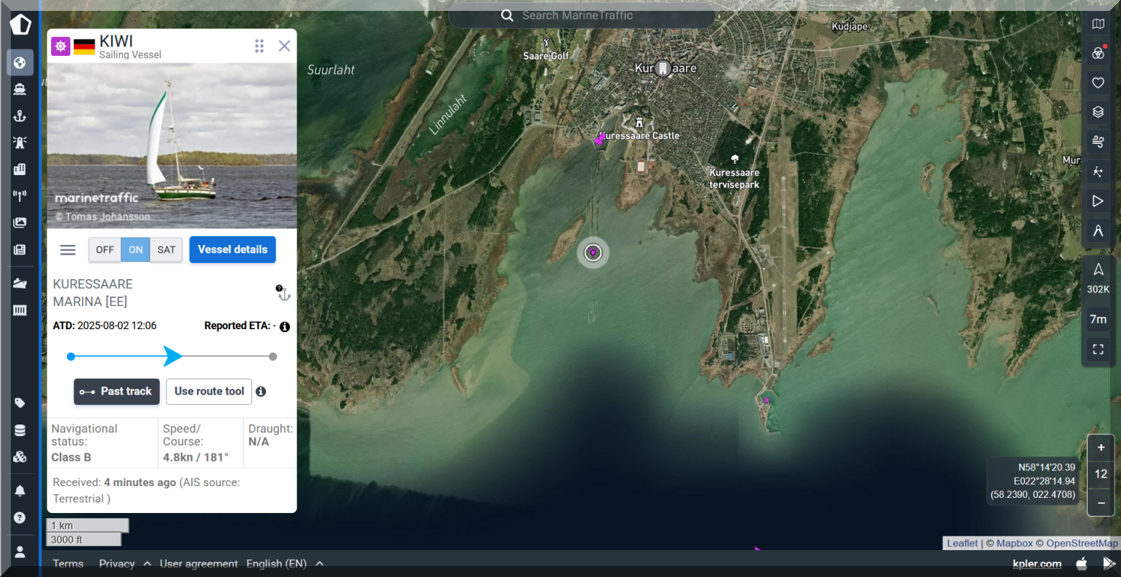Select the distance measuring compass tool
Viewport: 1121px width, 577px height.
[x=1098, y=230]
